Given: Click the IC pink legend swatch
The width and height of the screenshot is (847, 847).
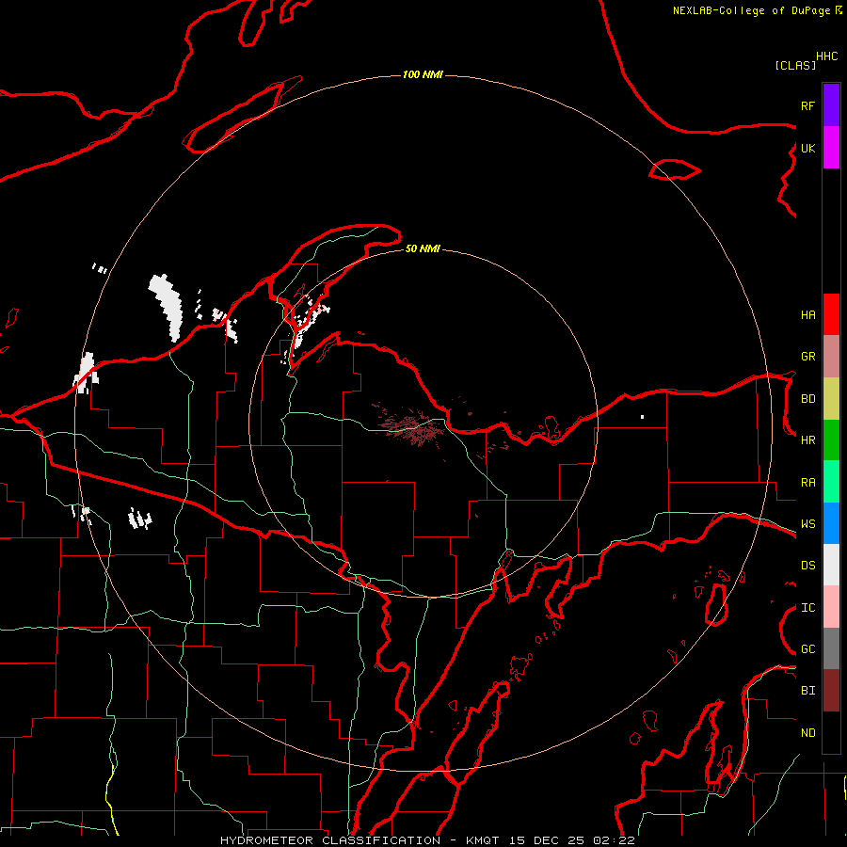Looking at the screenshot, I should [831, 607].
